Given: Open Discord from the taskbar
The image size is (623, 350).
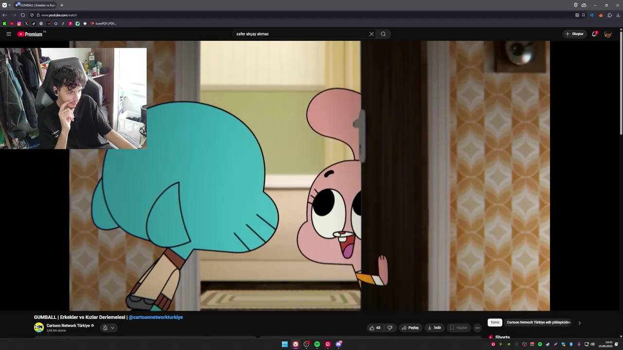Looking at the screenshot, I should [x=339, y=344].
